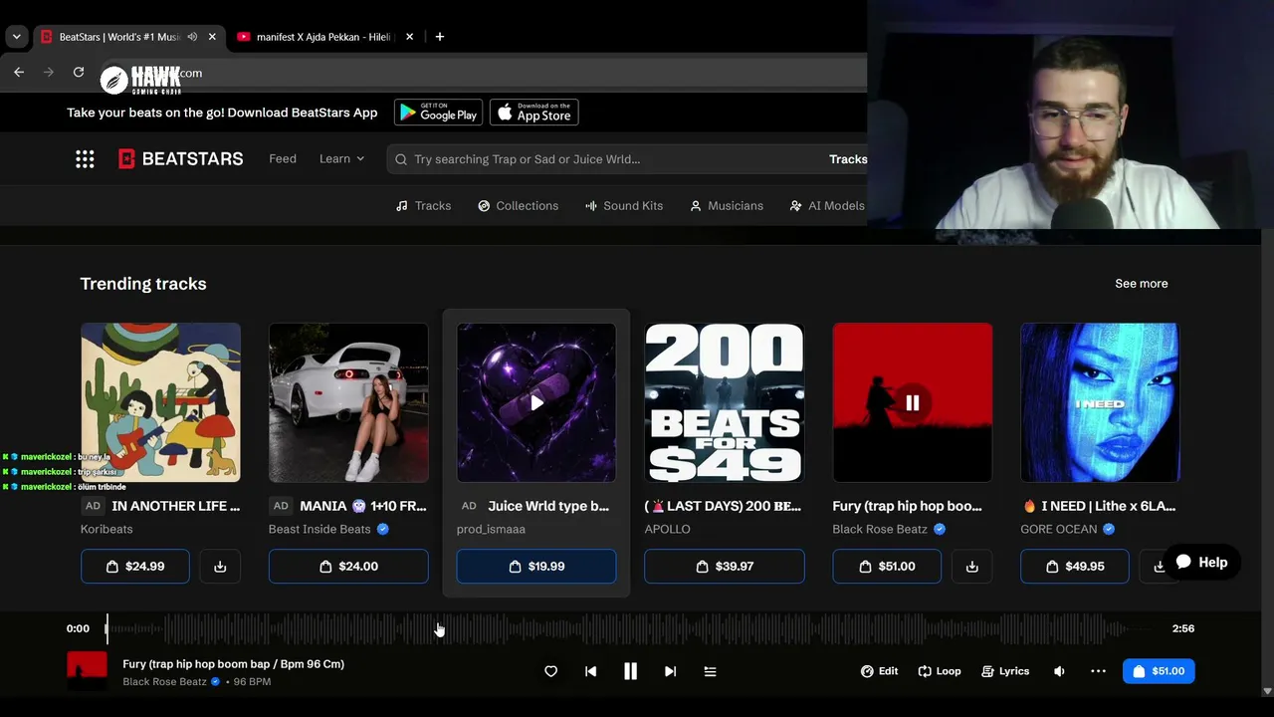Viewport: 1274px width, 717px height.
Task: Open the 200 BEATS FOR $49 cover
Action: (725, 402)
